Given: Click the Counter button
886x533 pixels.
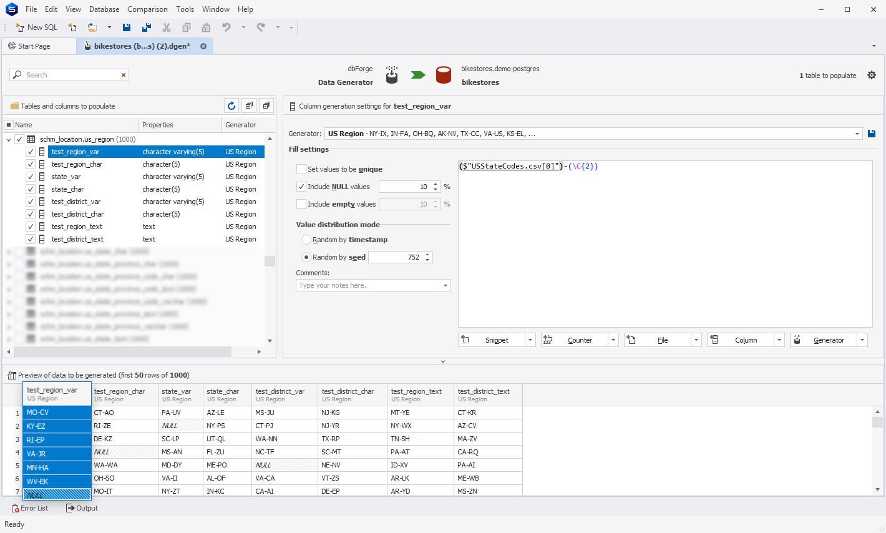Looking at the screenshot, I should [x=575, y=340].
